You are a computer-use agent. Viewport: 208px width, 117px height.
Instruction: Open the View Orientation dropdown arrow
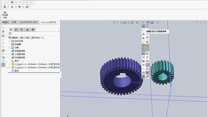(134, 22)
